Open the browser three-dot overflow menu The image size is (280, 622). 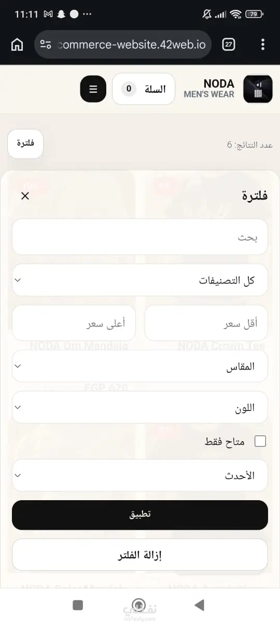263,45
